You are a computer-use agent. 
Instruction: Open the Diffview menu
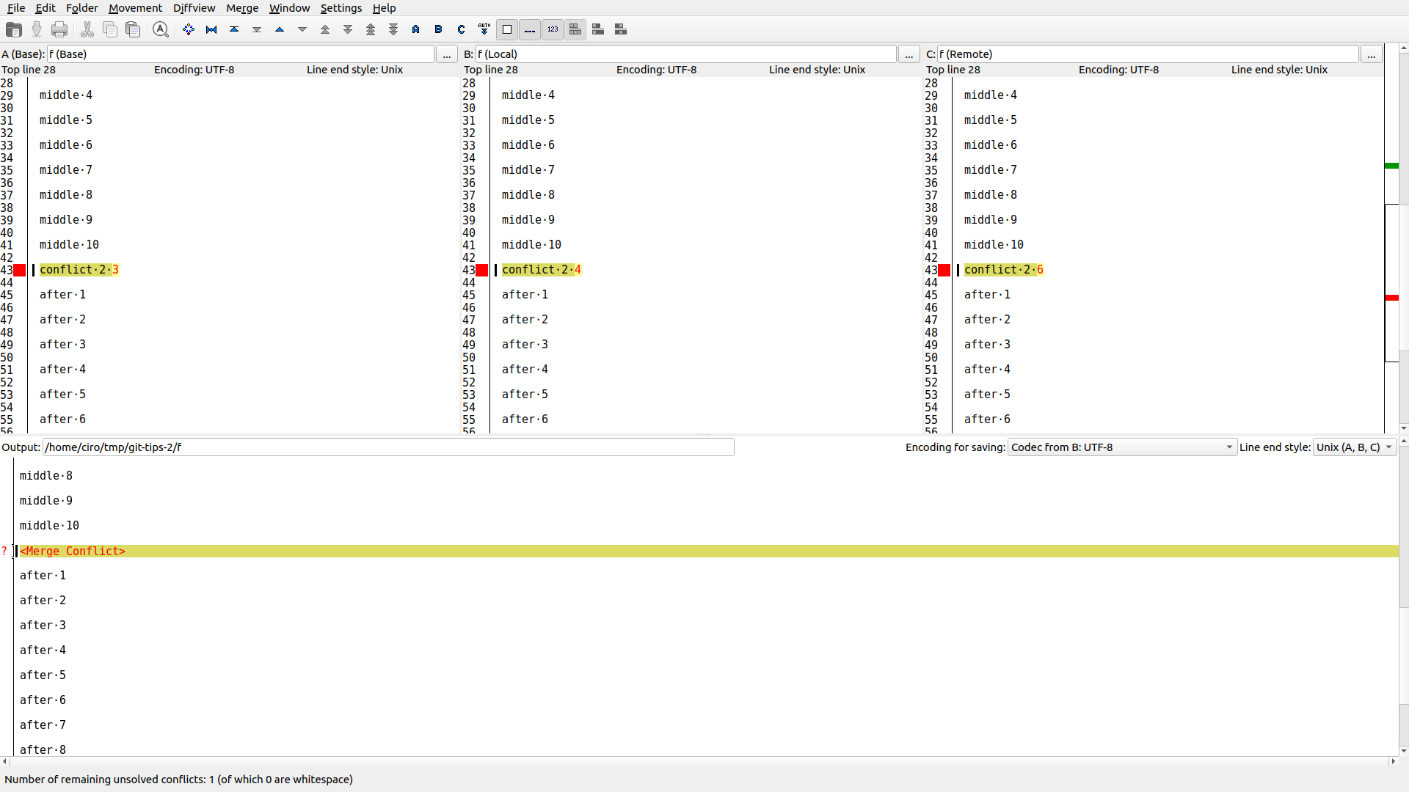coord(194,8)
